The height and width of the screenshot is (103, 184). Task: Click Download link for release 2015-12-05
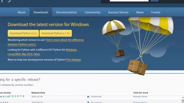coord(96,97)
